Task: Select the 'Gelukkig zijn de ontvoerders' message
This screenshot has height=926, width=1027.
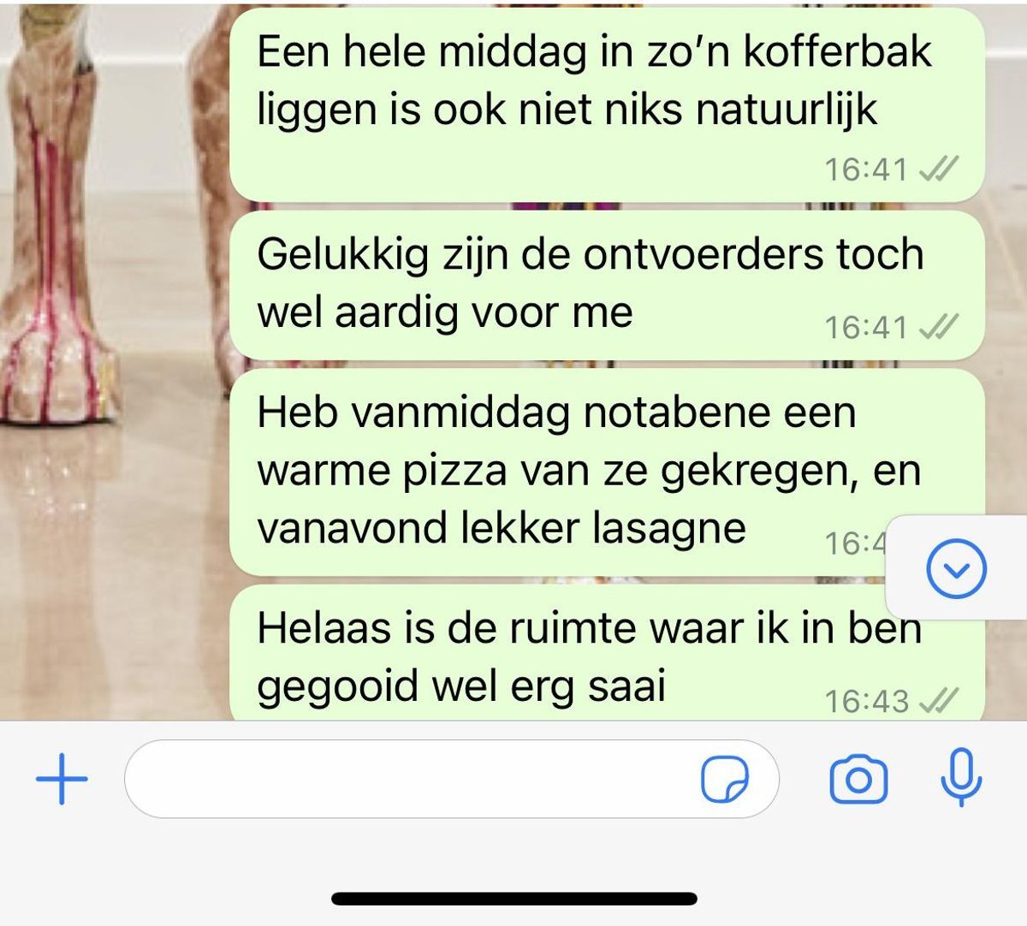Action: click(x=607, y=285)
